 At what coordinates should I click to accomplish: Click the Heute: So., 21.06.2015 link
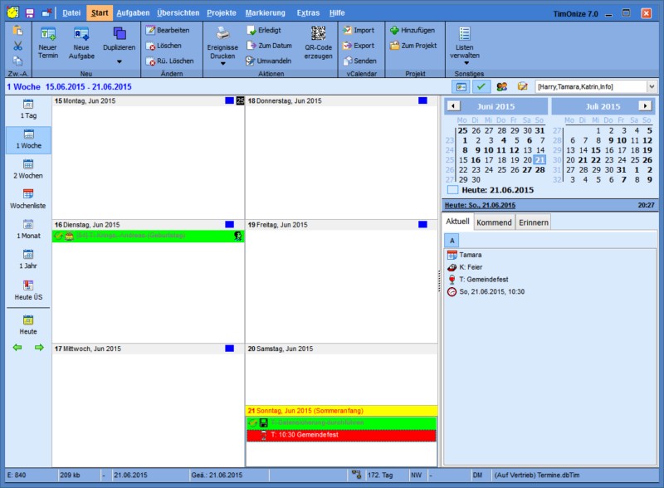click(480, 204)
